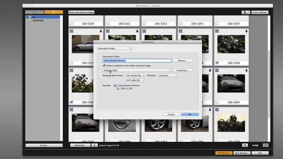Click the 100CANON folder icon

click(x=31, y=20)
